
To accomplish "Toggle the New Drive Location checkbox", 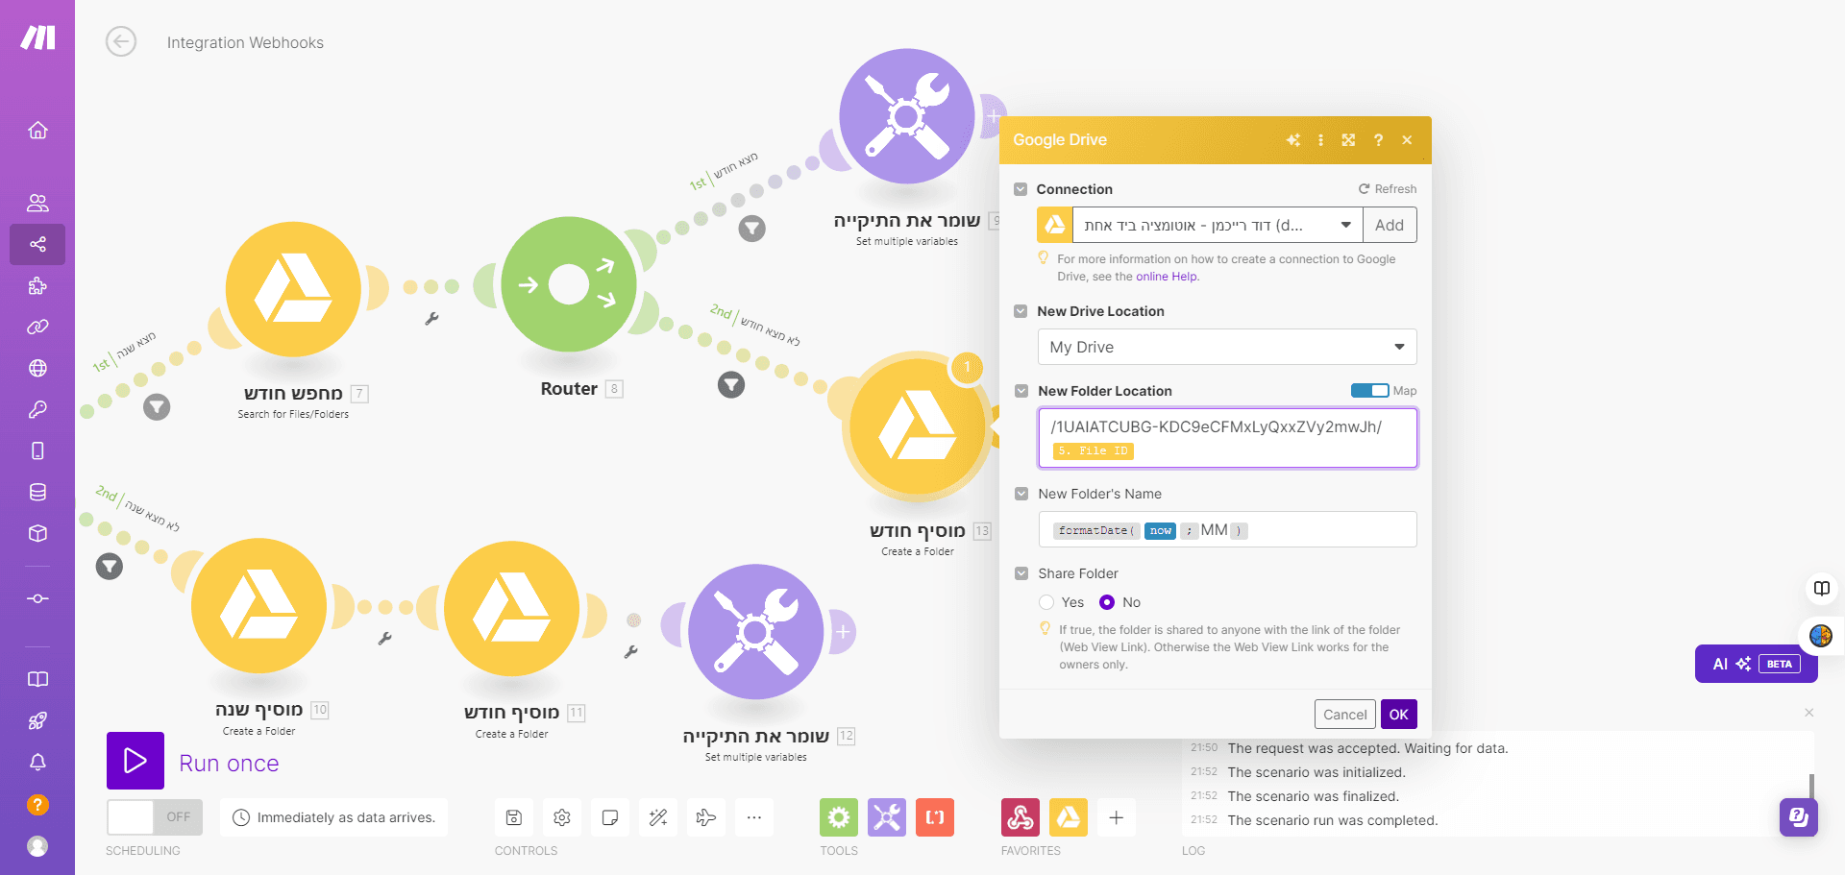I will (1021, 311).
